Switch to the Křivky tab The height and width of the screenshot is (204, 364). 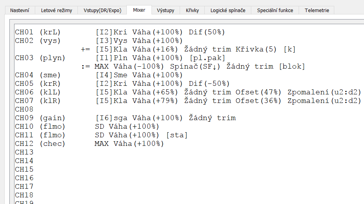pyautogui.click(x=192, y=11)
